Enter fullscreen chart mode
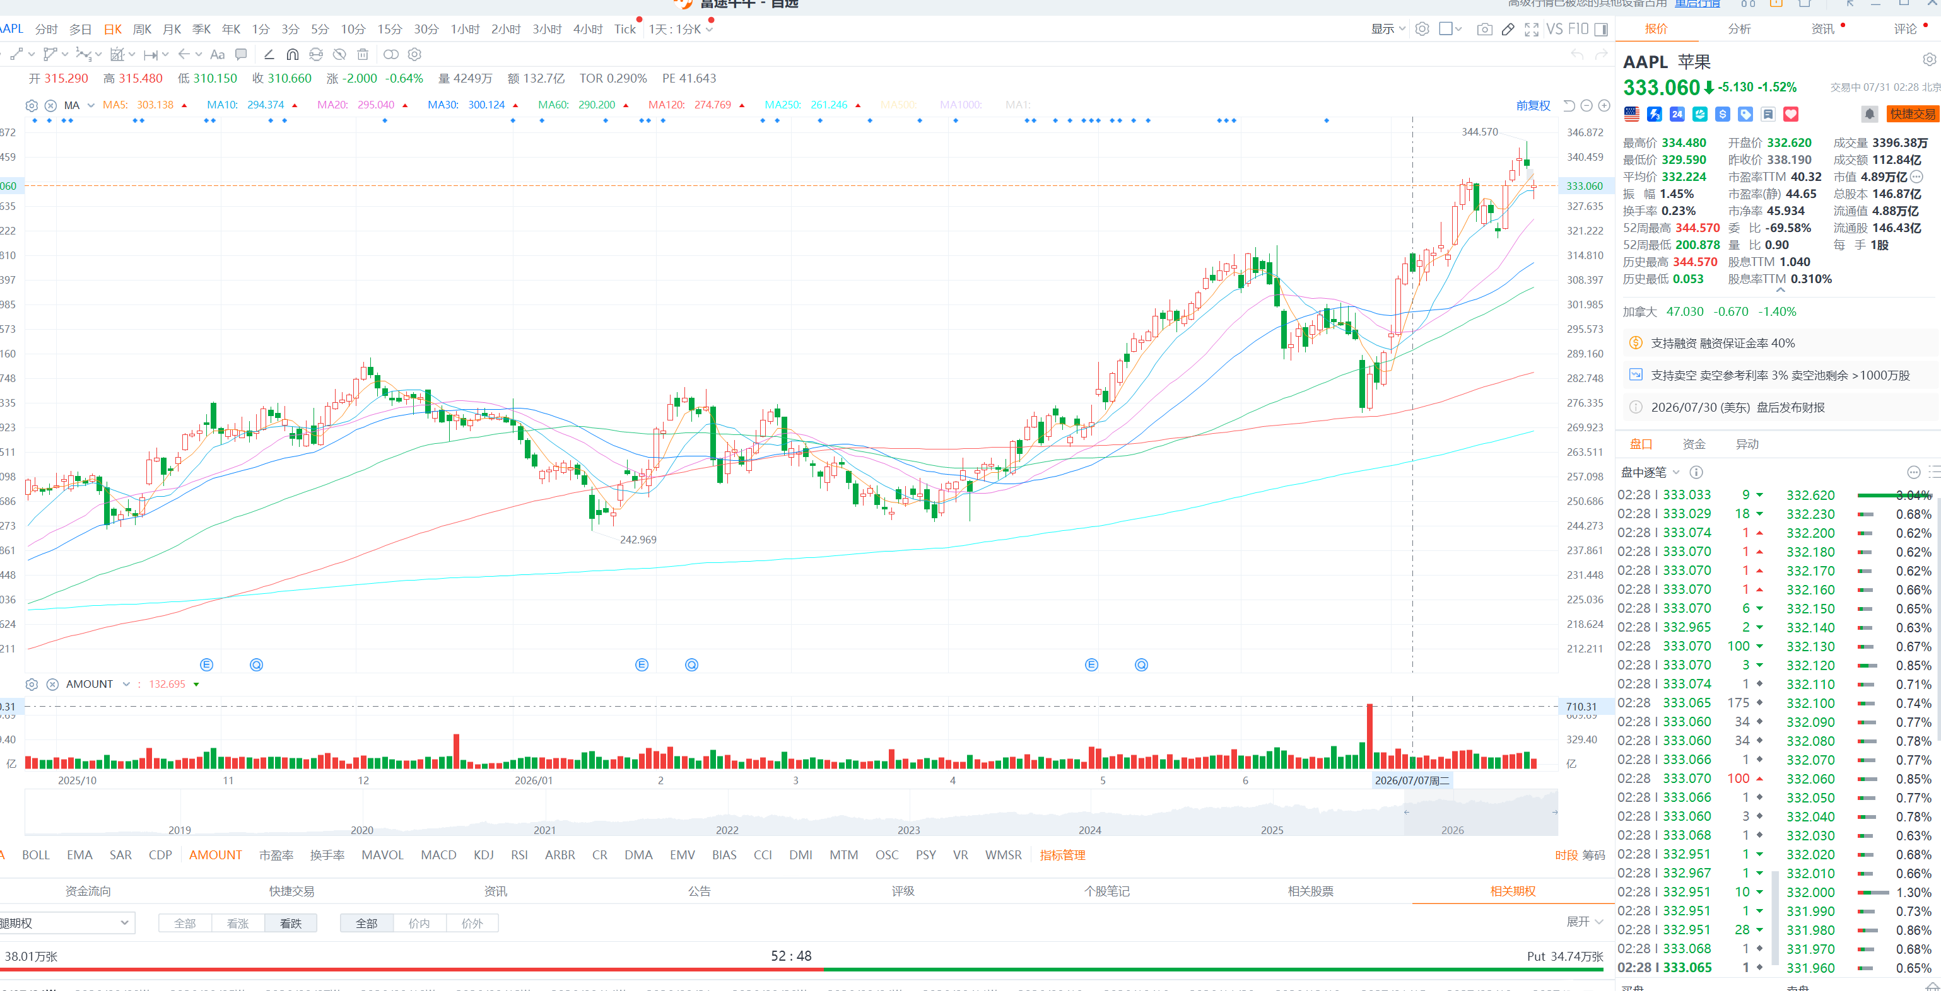This screenshot has height=991, width=1941. pos(1531,30)
